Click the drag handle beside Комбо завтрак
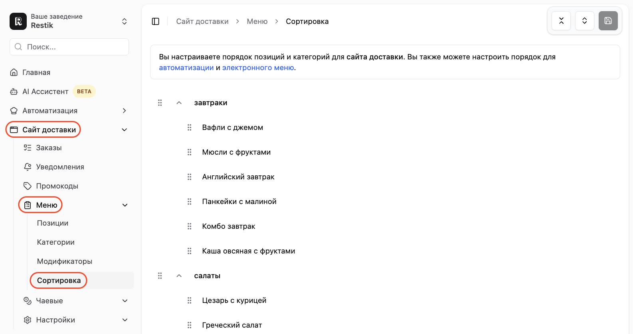 click(x=190, y=226)
